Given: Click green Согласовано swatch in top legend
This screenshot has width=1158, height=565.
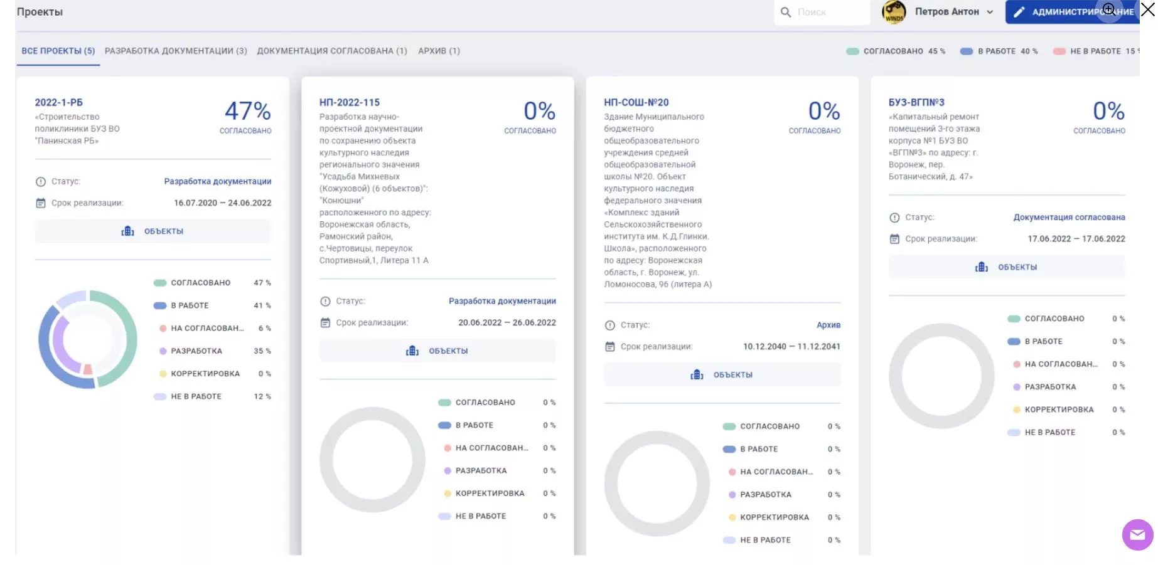Looking at the screenshot, I should click(852, 51).
